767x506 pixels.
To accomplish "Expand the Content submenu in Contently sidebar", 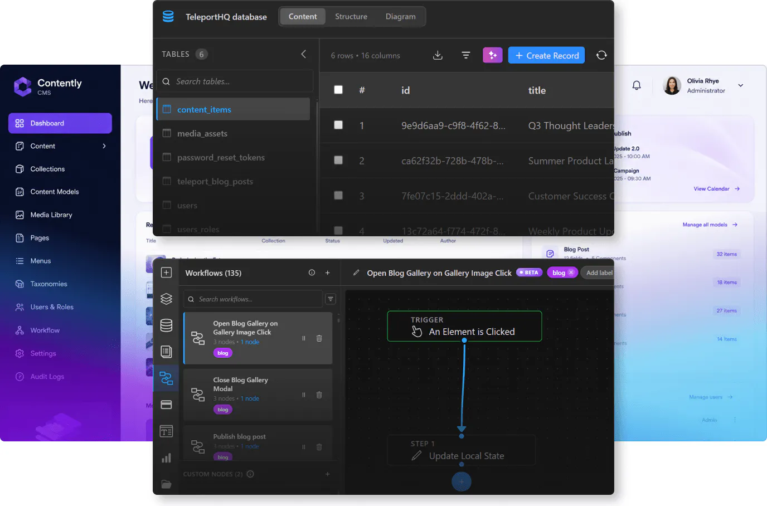I will click(x=104, y=146).
